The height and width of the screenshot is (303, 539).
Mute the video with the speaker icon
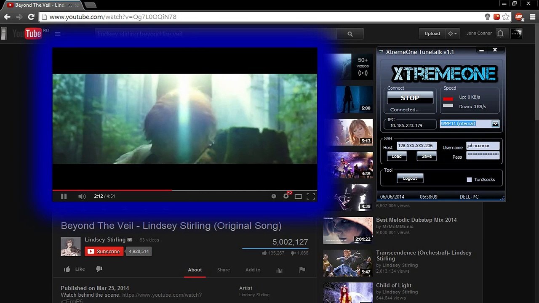82,196
